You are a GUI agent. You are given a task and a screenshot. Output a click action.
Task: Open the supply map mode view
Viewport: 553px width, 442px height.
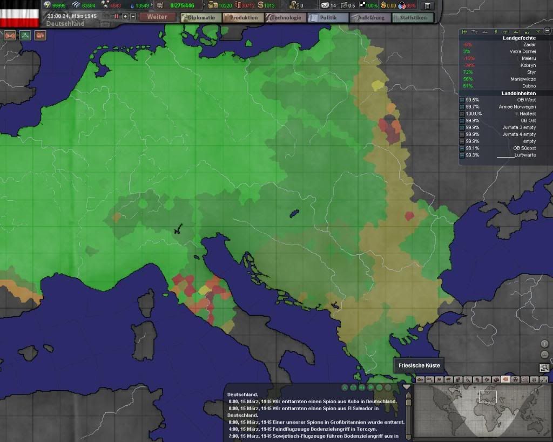tap(496, 379)
